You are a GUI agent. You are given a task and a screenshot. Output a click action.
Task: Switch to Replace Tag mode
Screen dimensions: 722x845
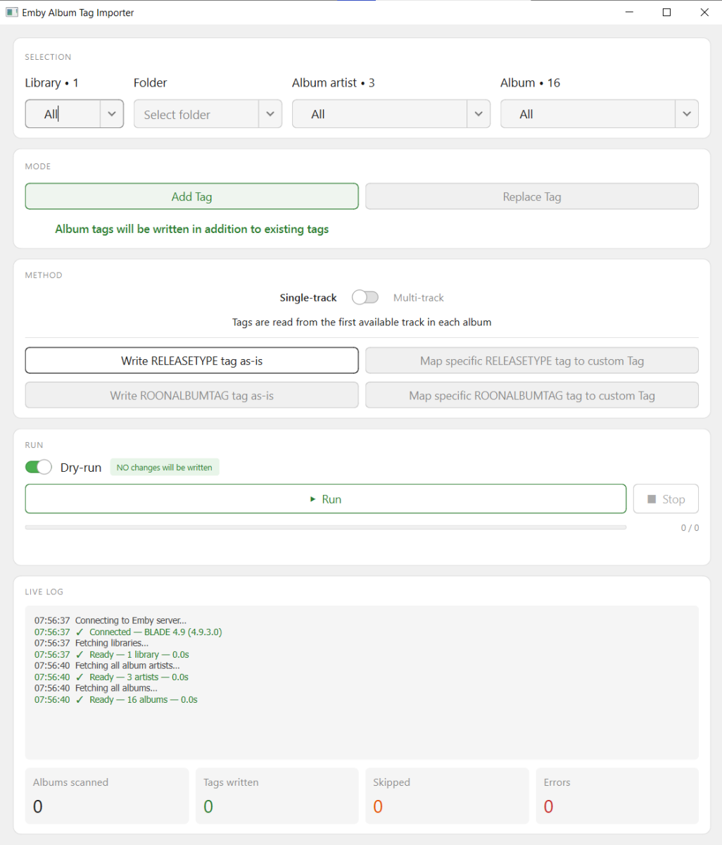(532, 197)
